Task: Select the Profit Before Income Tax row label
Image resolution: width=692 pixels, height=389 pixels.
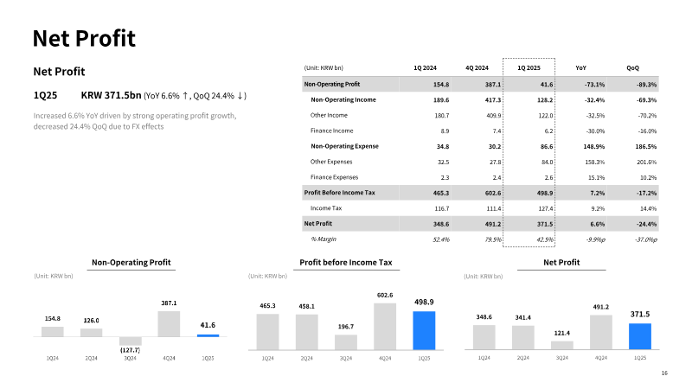Action: [x=339, y=193]
